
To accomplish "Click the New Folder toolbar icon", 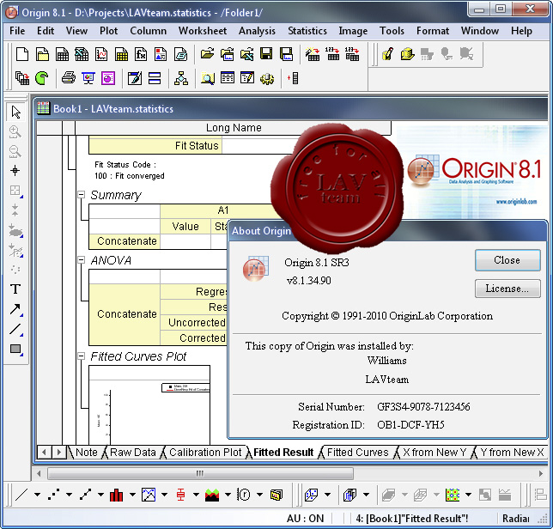I will pyautogui.click(x=42, y=54).
